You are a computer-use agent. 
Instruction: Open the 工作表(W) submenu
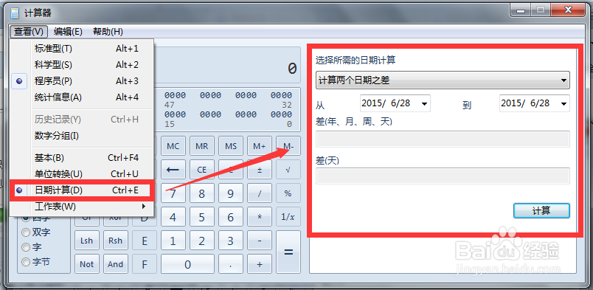81,207
